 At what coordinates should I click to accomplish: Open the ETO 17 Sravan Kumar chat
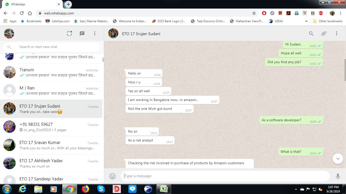coord(51,145)
